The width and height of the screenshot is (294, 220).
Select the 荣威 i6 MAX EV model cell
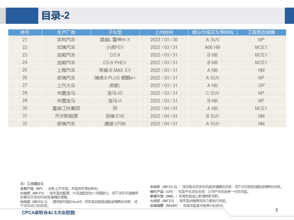pyautogui.click(x=115, y=70)
